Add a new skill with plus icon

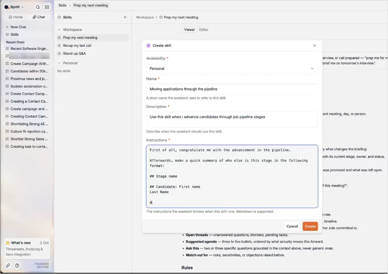(x=125, y=17)
